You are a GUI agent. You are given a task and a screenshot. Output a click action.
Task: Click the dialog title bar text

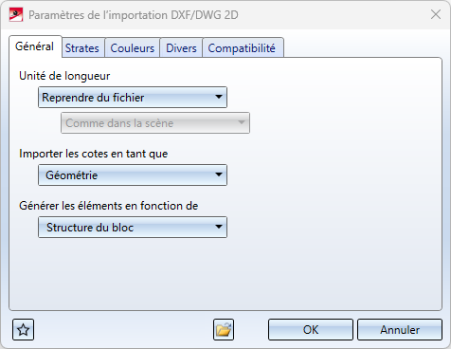[x=134, y=15]
